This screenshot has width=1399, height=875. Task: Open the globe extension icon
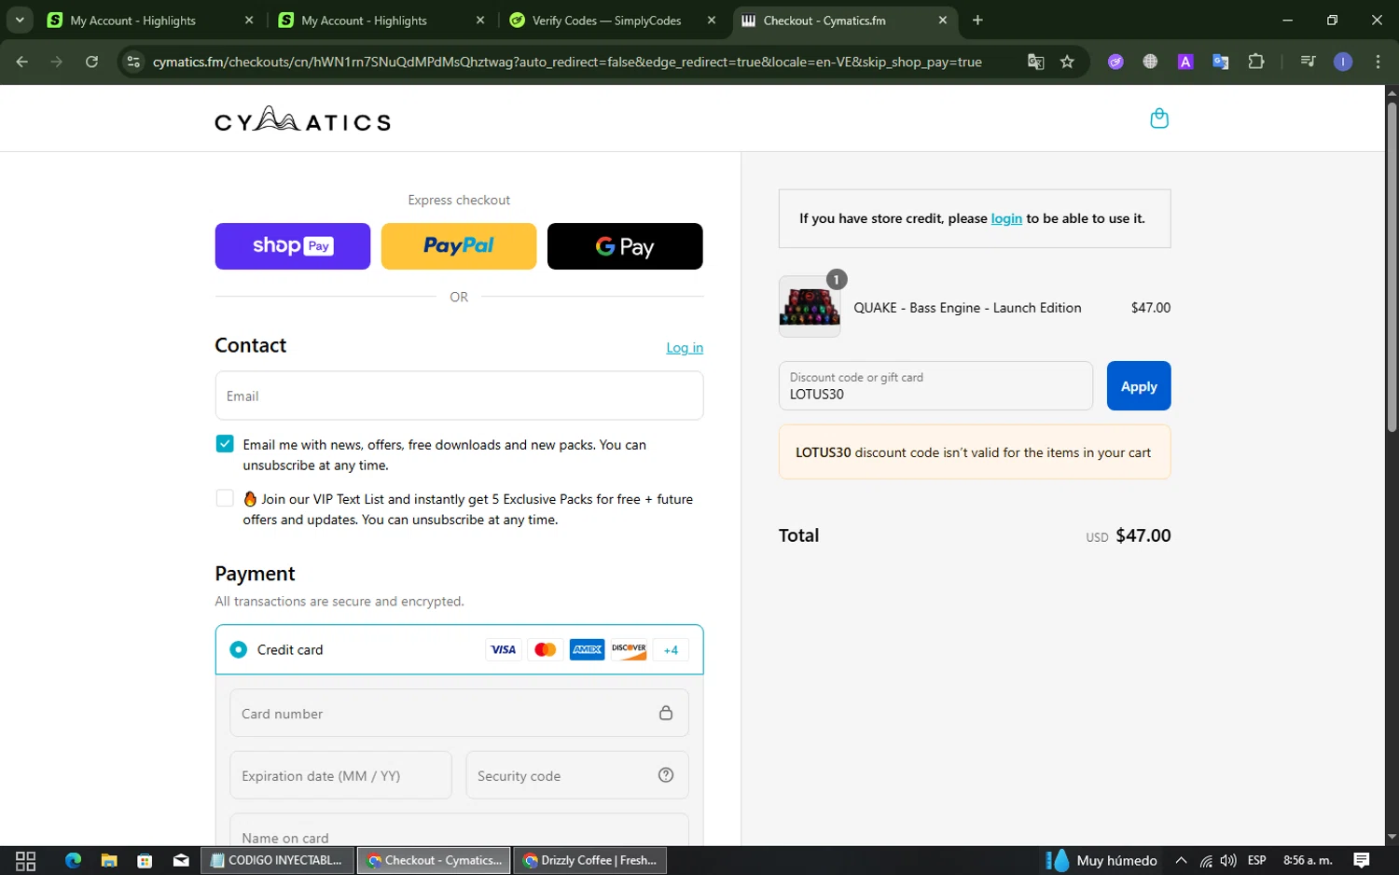(1150, 62)
